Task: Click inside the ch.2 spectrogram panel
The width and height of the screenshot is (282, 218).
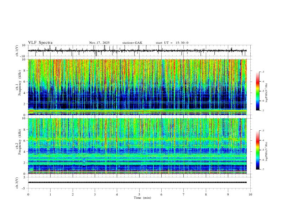Action: pyautogui.click(x=137, y=146)
